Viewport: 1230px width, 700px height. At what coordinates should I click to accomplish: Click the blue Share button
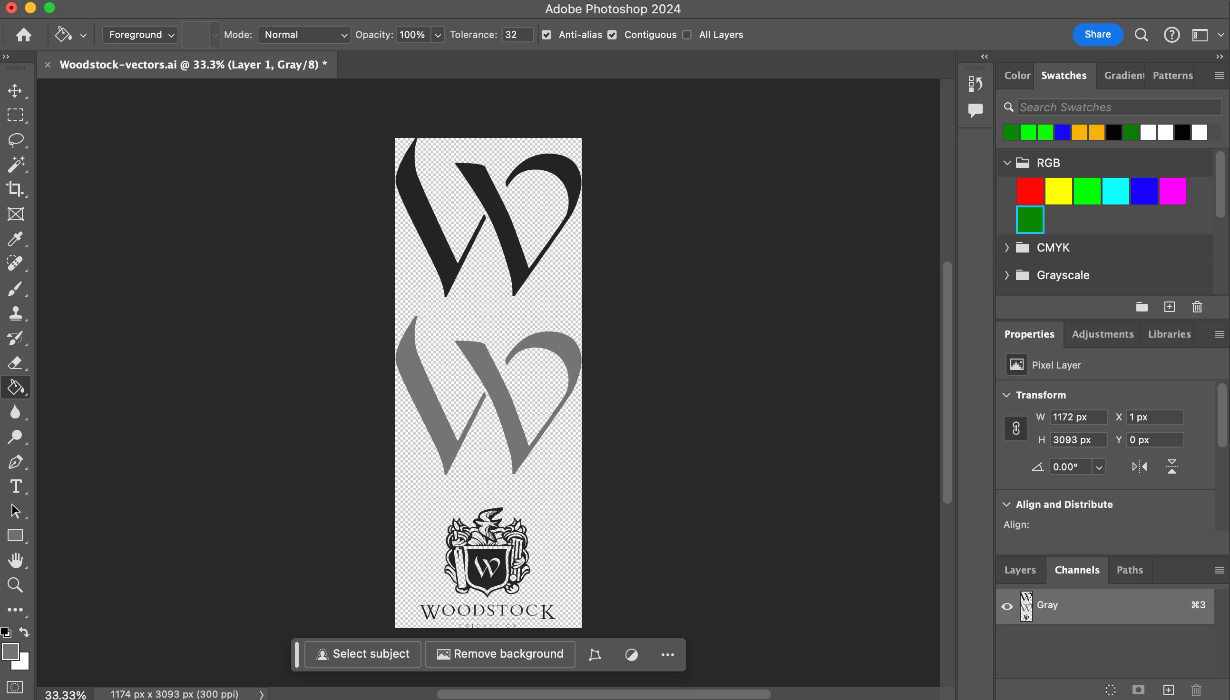[1097, 35]
